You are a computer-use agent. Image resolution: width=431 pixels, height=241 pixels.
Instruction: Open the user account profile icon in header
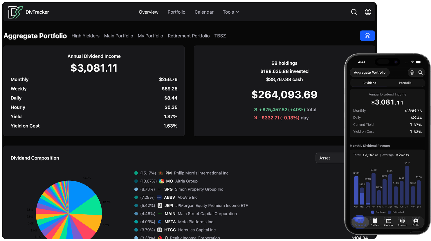click(x=368, y=12)
